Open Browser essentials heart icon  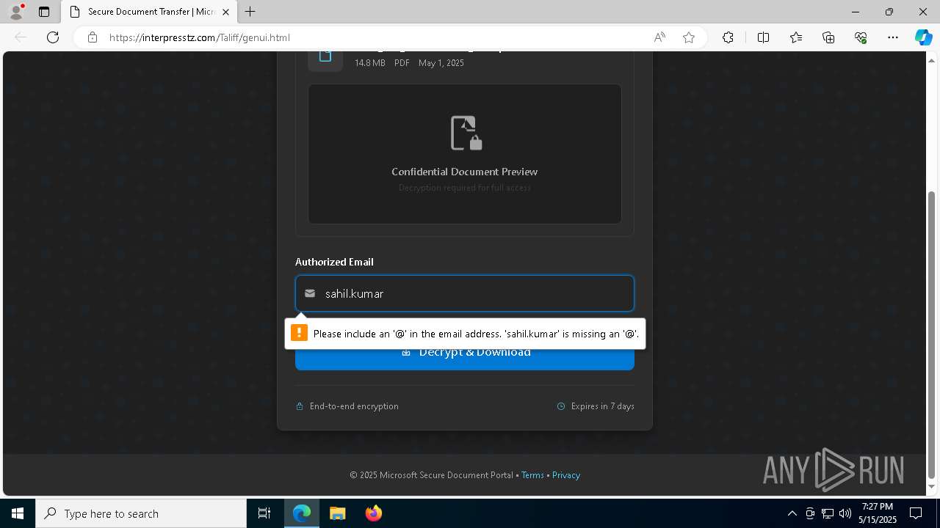861,37
